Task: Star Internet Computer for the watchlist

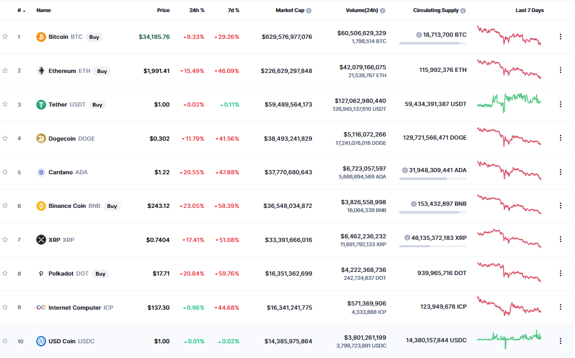Action: pyautogui.click(x=5, y=307)
